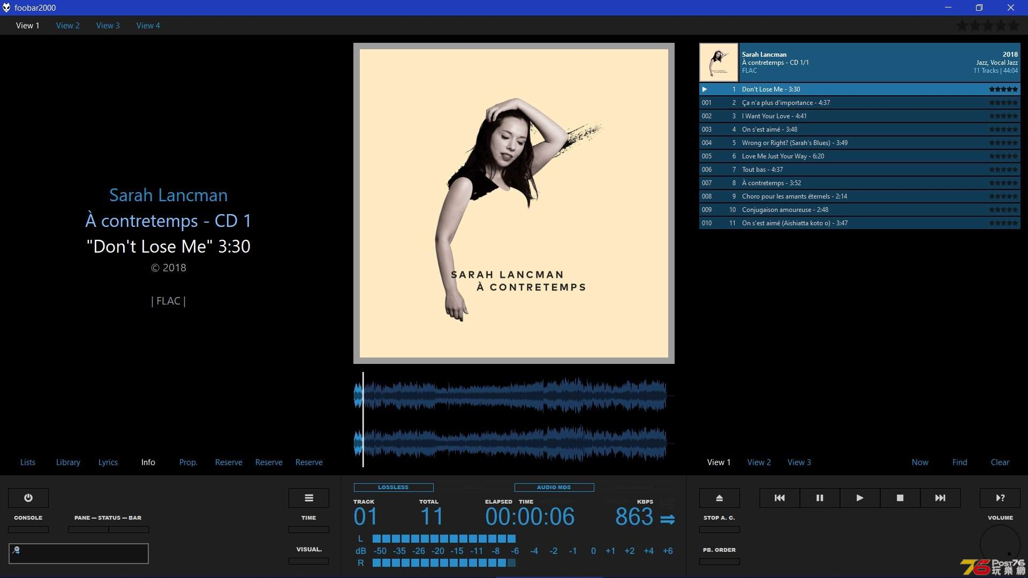Switch to View 4 tab at top
The image size is (1028, 578).
click(x=148, y=26)
